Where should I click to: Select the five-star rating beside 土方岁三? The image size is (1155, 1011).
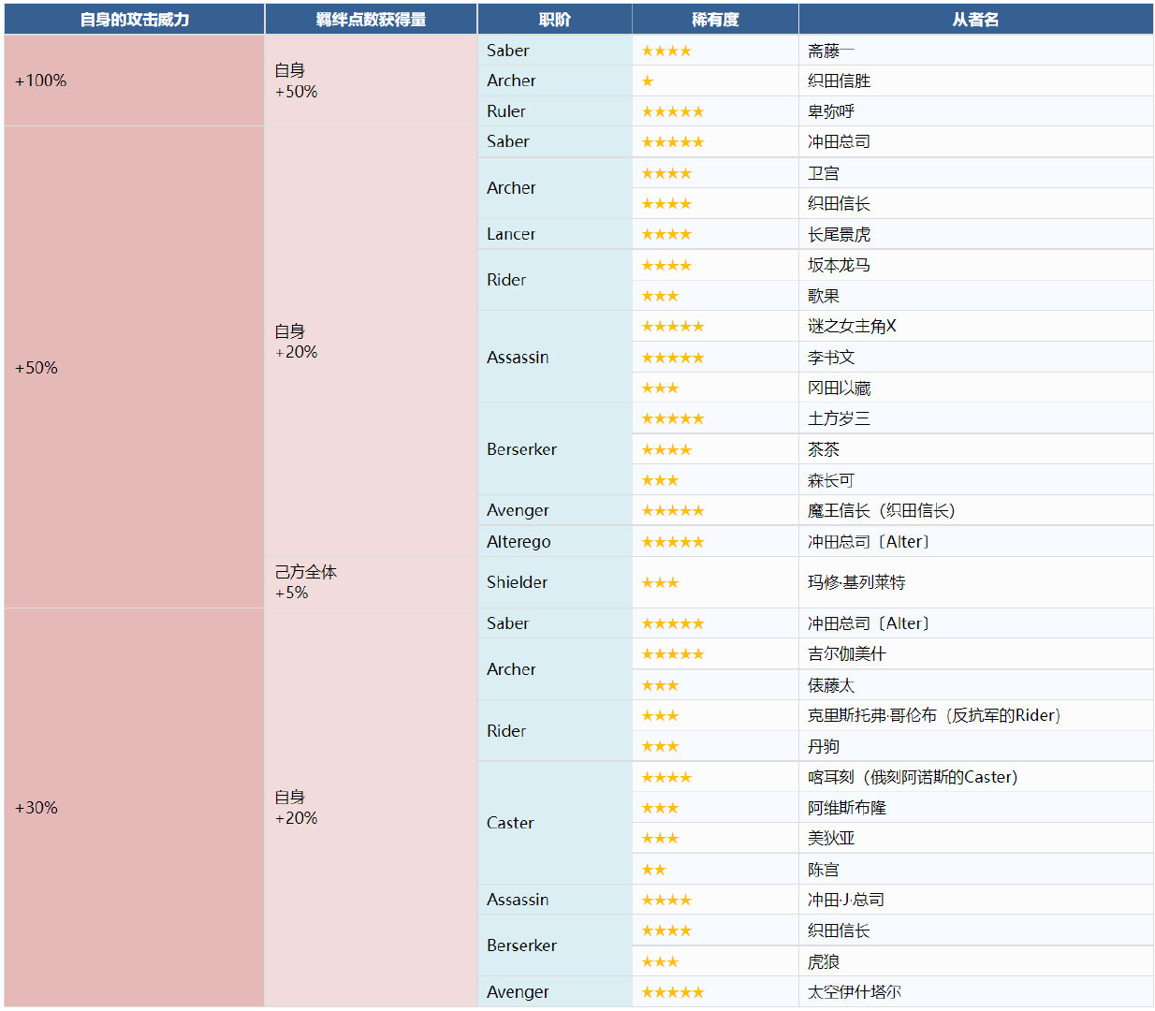pos(672,418)
